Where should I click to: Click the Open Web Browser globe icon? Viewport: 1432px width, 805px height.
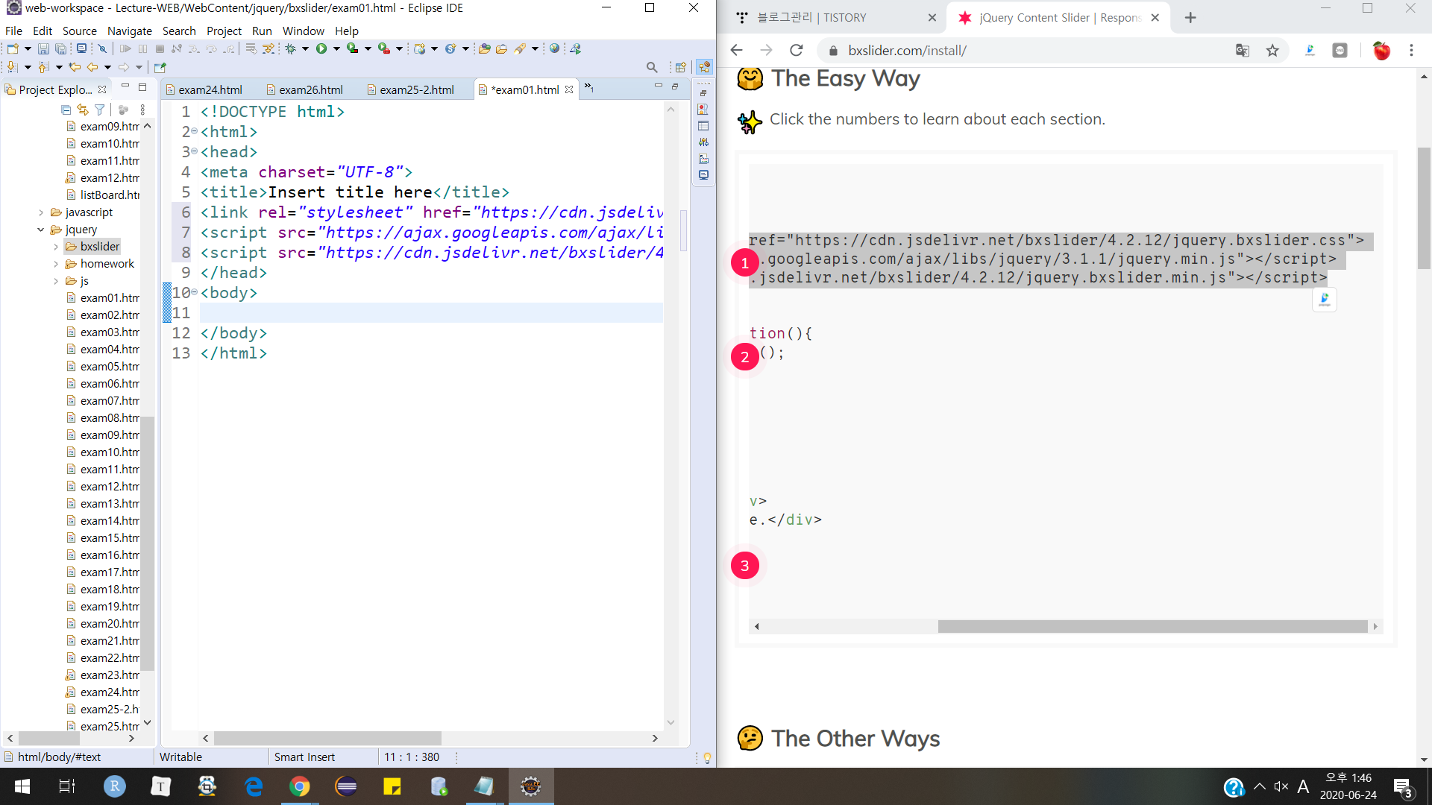(554, 48)
